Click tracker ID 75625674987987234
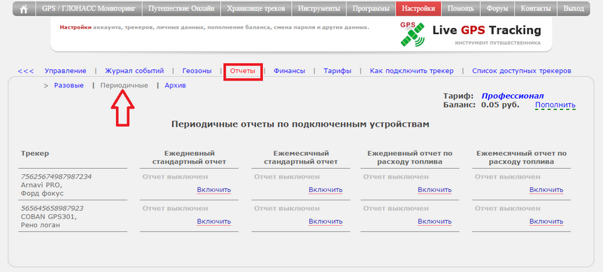603x272 pixels. pyautogui.click(x=56, y=177)
